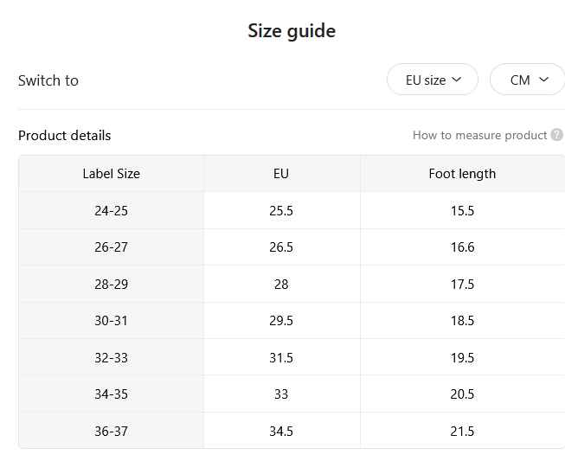Viewport: 565px width, 461px height.
Task: Open How to measure product link
Action: [479, 135]
